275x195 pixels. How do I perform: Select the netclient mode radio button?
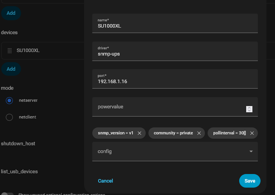click(x=9, y=117)
